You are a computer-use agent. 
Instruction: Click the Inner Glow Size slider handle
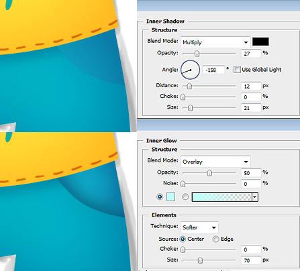pyautogui.click(x=201, y=260)
